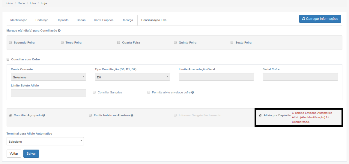349x164 pixels.
Task: Click help icon beside Marque dias para Conciliação
Action: 59,31
